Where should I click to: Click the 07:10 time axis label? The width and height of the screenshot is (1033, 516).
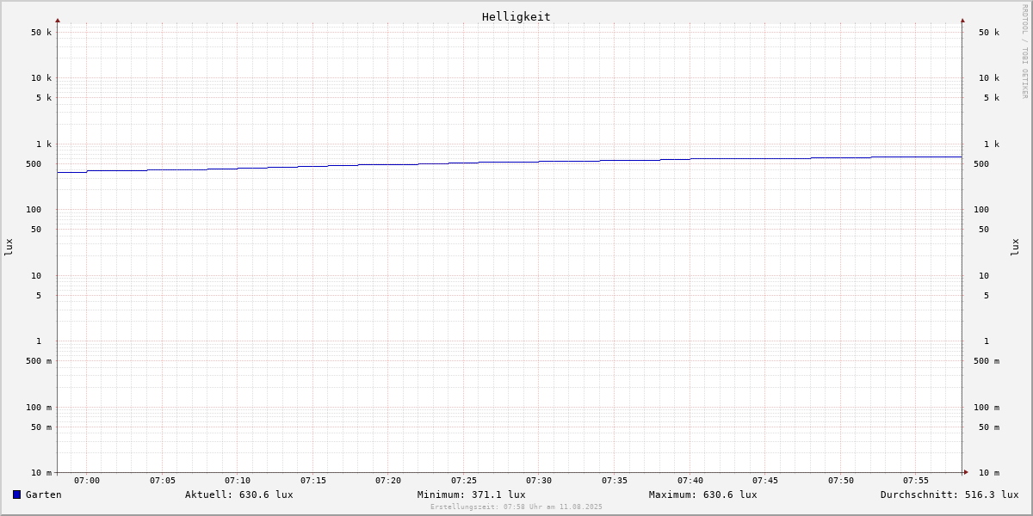238,481
